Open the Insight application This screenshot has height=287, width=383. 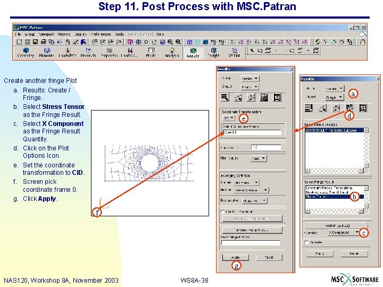[213, 53]
